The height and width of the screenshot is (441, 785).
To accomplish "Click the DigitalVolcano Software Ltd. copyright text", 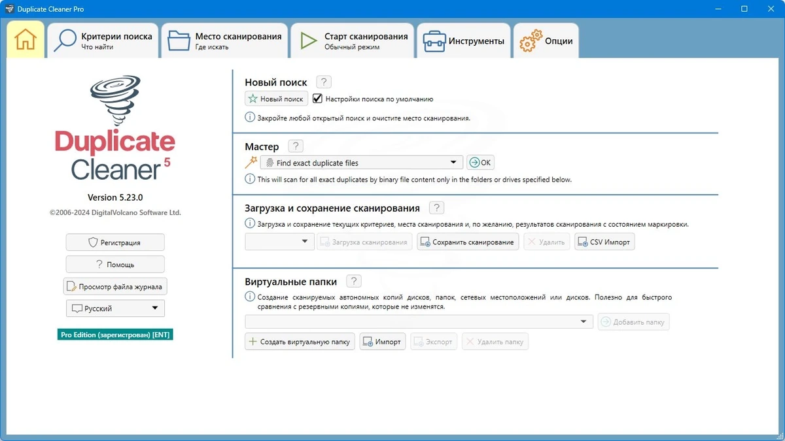I will (x=115, y=212).
